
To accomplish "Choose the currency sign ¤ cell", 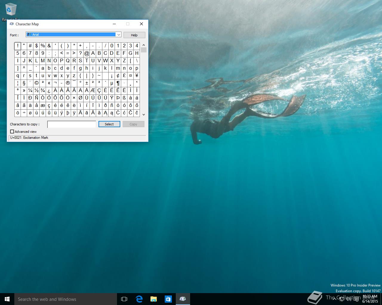I will (130, 75).
